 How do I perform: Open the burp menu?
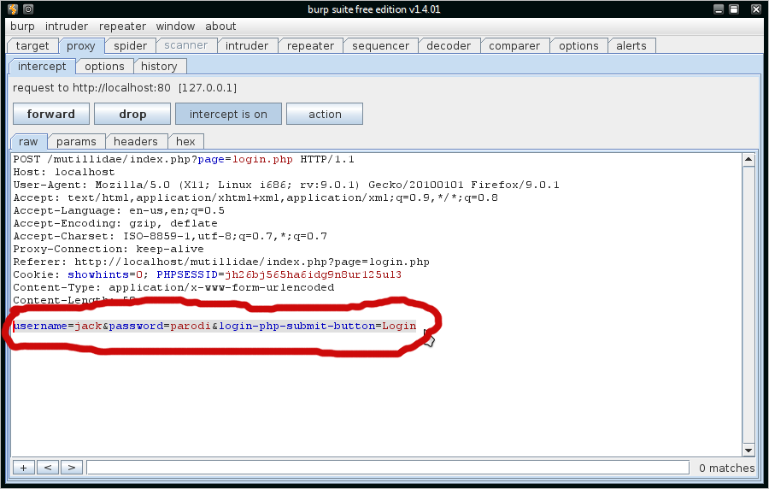click(22, 26)
